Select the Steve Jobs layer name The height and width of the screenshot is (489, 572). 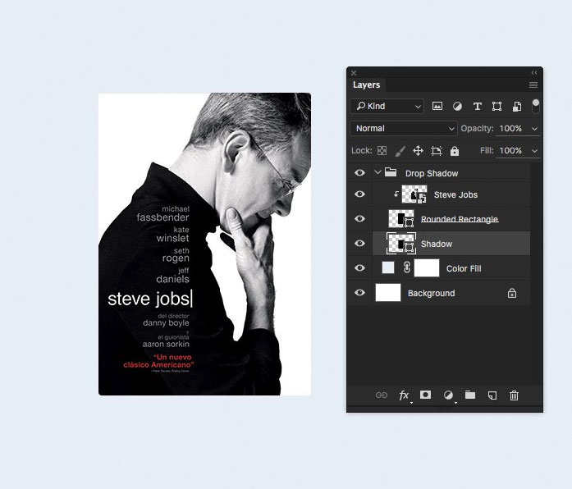455,194
